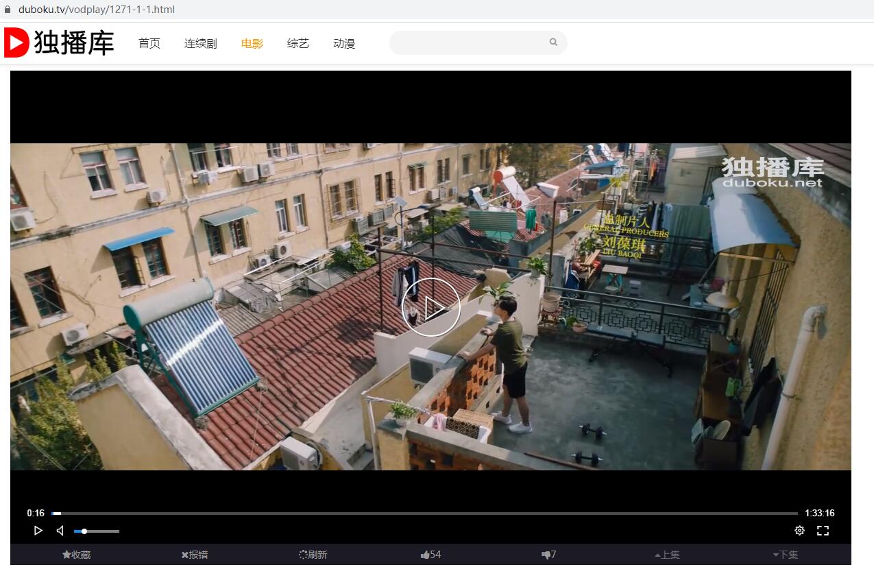Go to next episode 下集
The height and width of the screenshot is (578, 874).
(785, 555)
